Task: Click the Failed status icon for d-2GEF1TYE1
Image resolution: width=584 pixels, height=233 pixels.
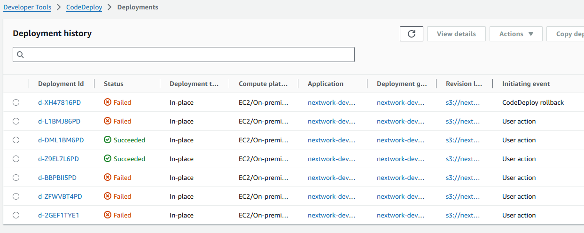Action: point(107,215)
